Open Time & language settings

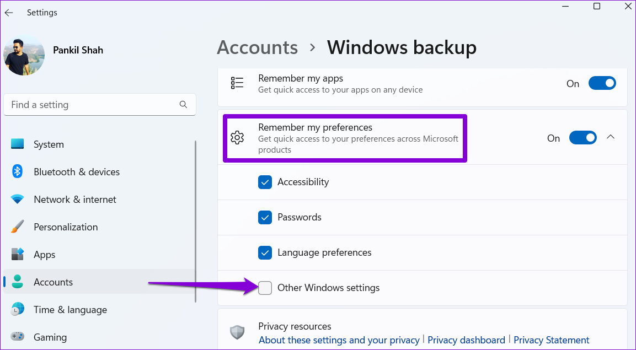tap(70, 310)
